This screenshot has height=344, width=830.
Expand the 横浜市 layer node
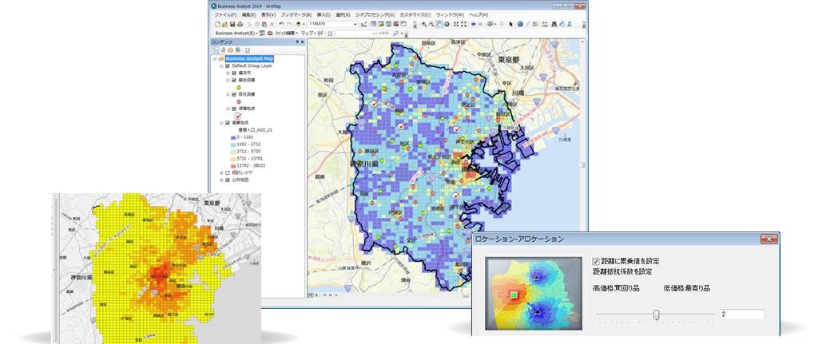tap(228, 73)
